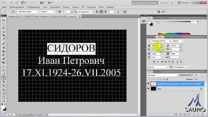The width and height of the screenshot is (208, 117).
Task: Select the Brush tool
Action: [4, 47]
